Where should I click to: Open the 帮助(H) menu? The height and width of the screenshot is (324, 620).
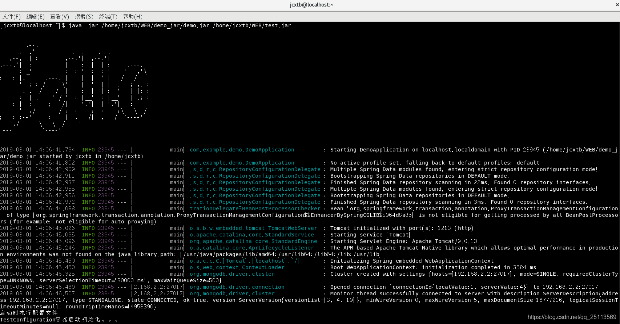point(133,17)
